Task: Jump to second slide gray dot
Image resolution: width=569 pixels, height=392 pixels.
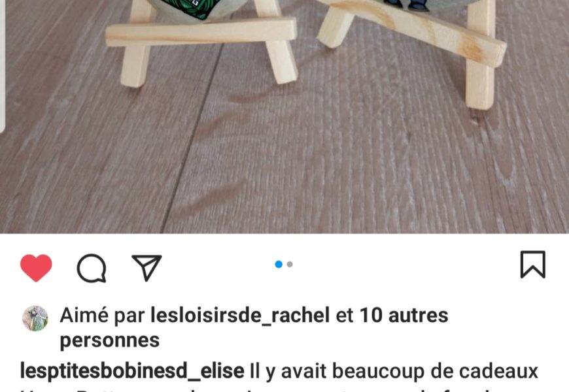Action: 290,265
